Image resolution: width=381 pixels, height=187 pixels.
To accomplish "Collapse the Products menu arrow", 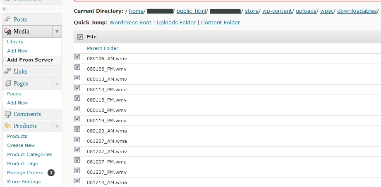I will pos(57,126).
